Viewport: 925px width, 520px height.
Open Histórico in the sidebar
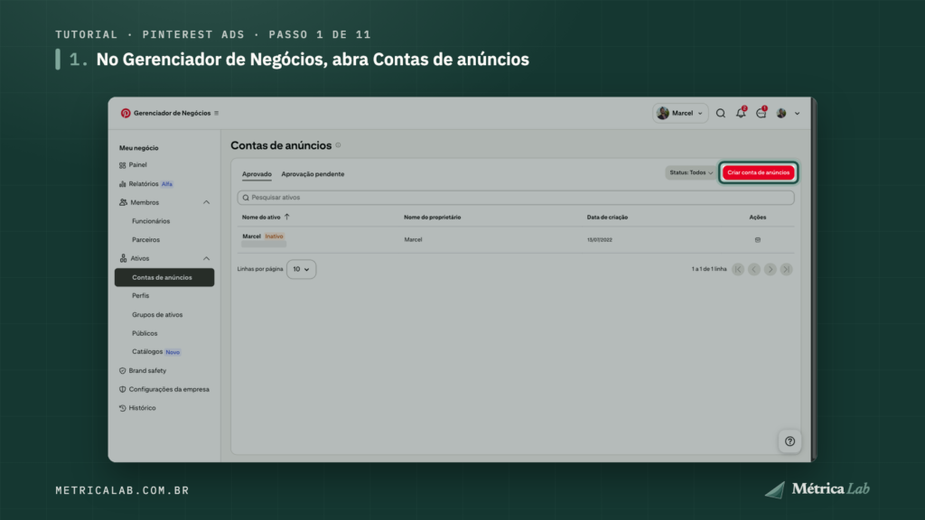(x=142, y=408)
